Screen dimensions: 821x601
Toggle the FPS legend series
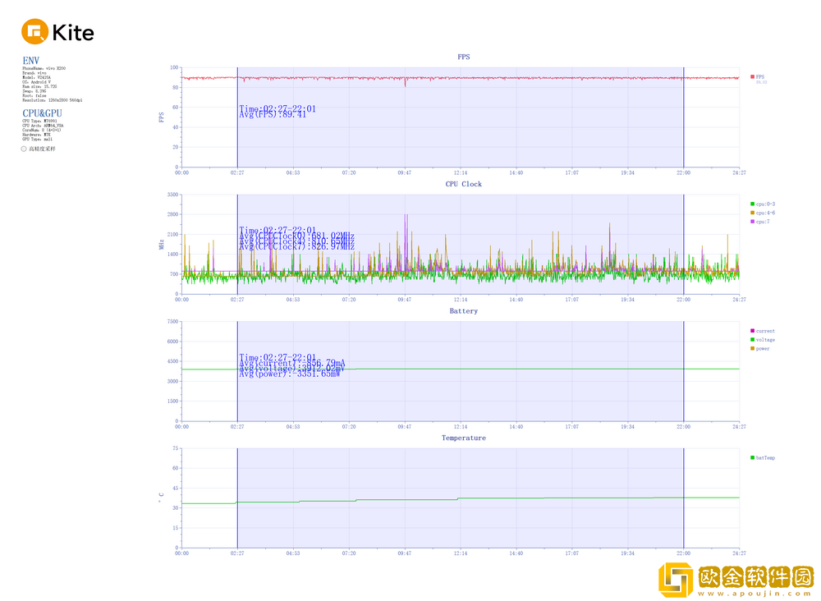(x=759, y=76)
